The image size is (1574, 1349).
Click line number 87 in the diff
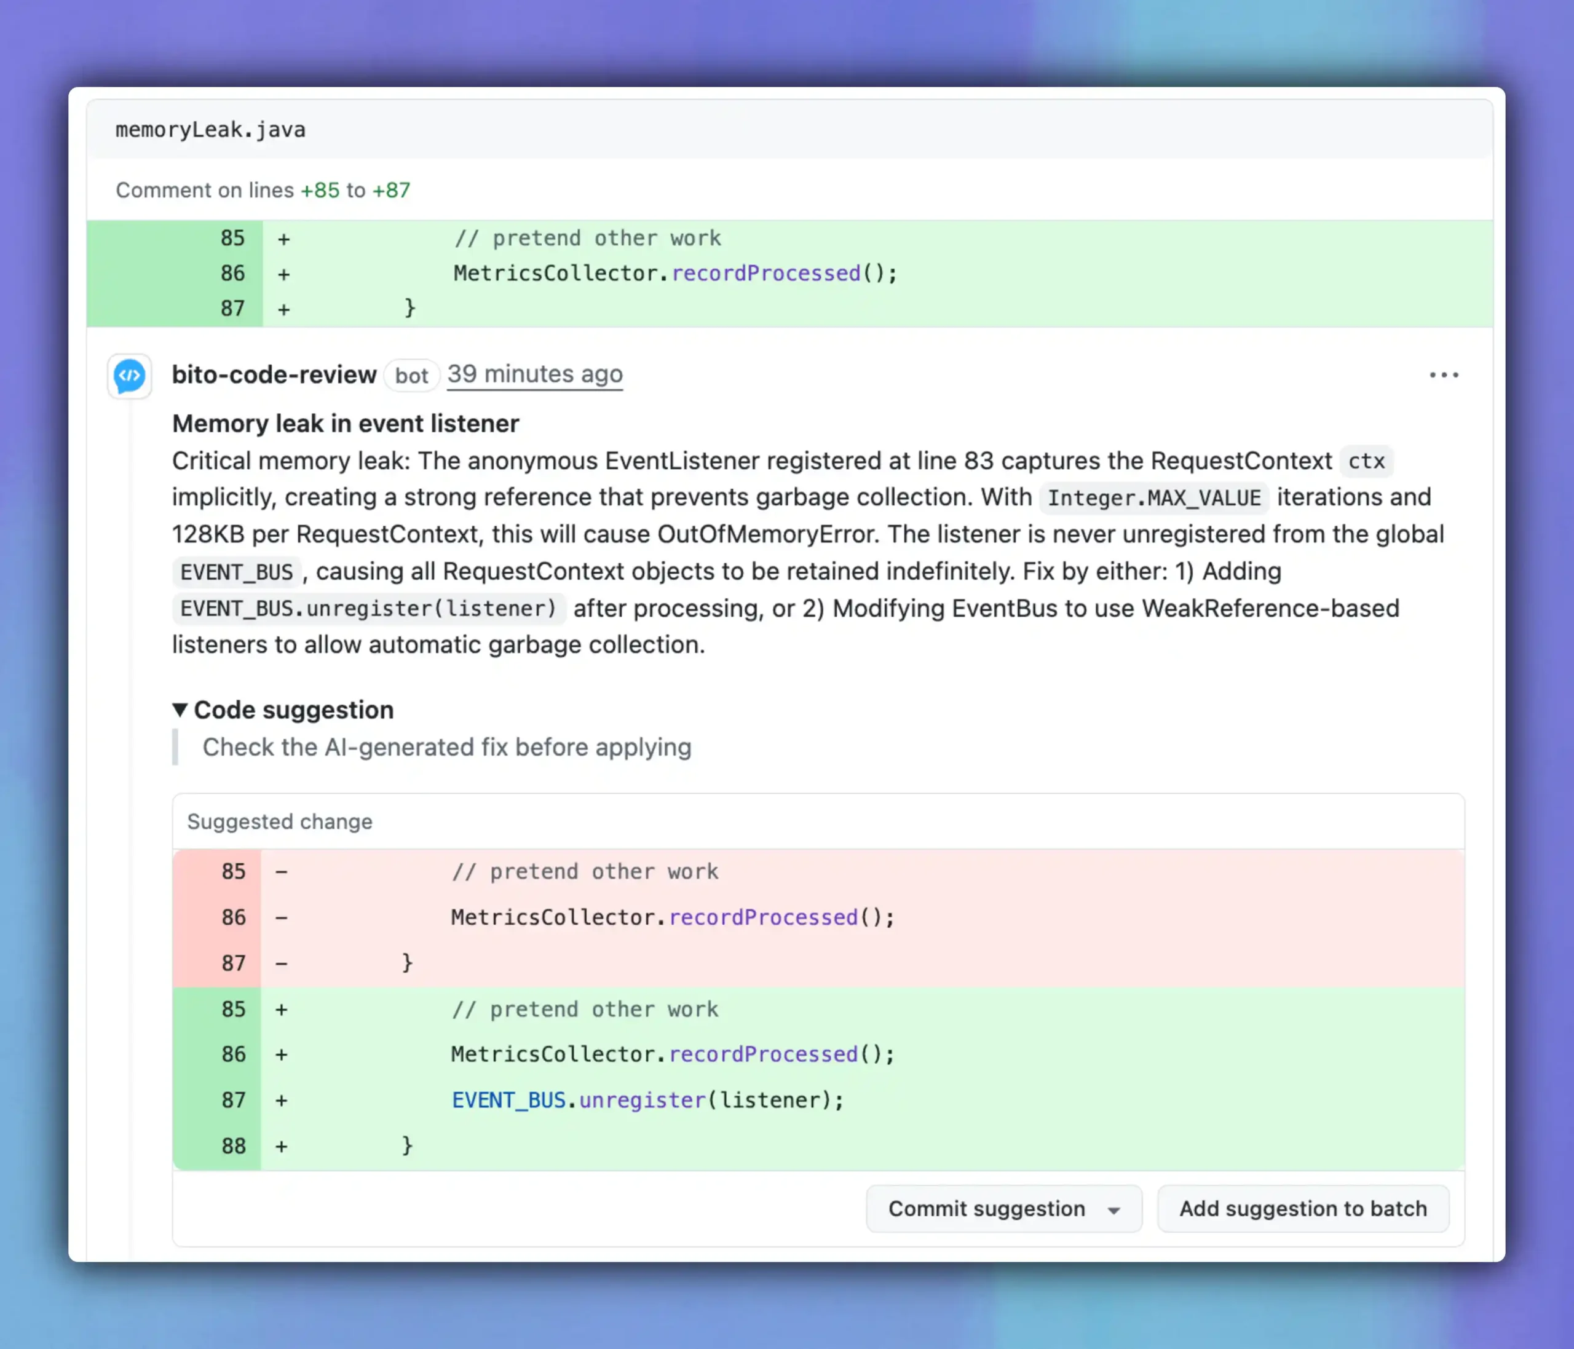click(x=232, y=309)
